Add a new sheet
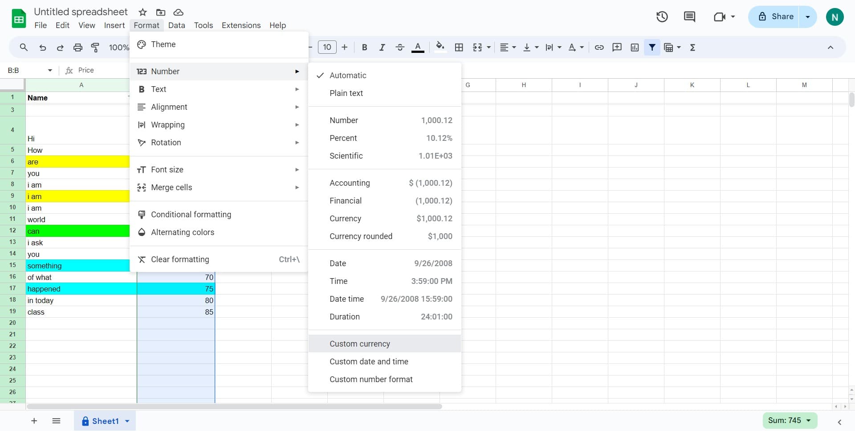Image resolution: width=855 pixels, height=431 pixels. (34, 421)
